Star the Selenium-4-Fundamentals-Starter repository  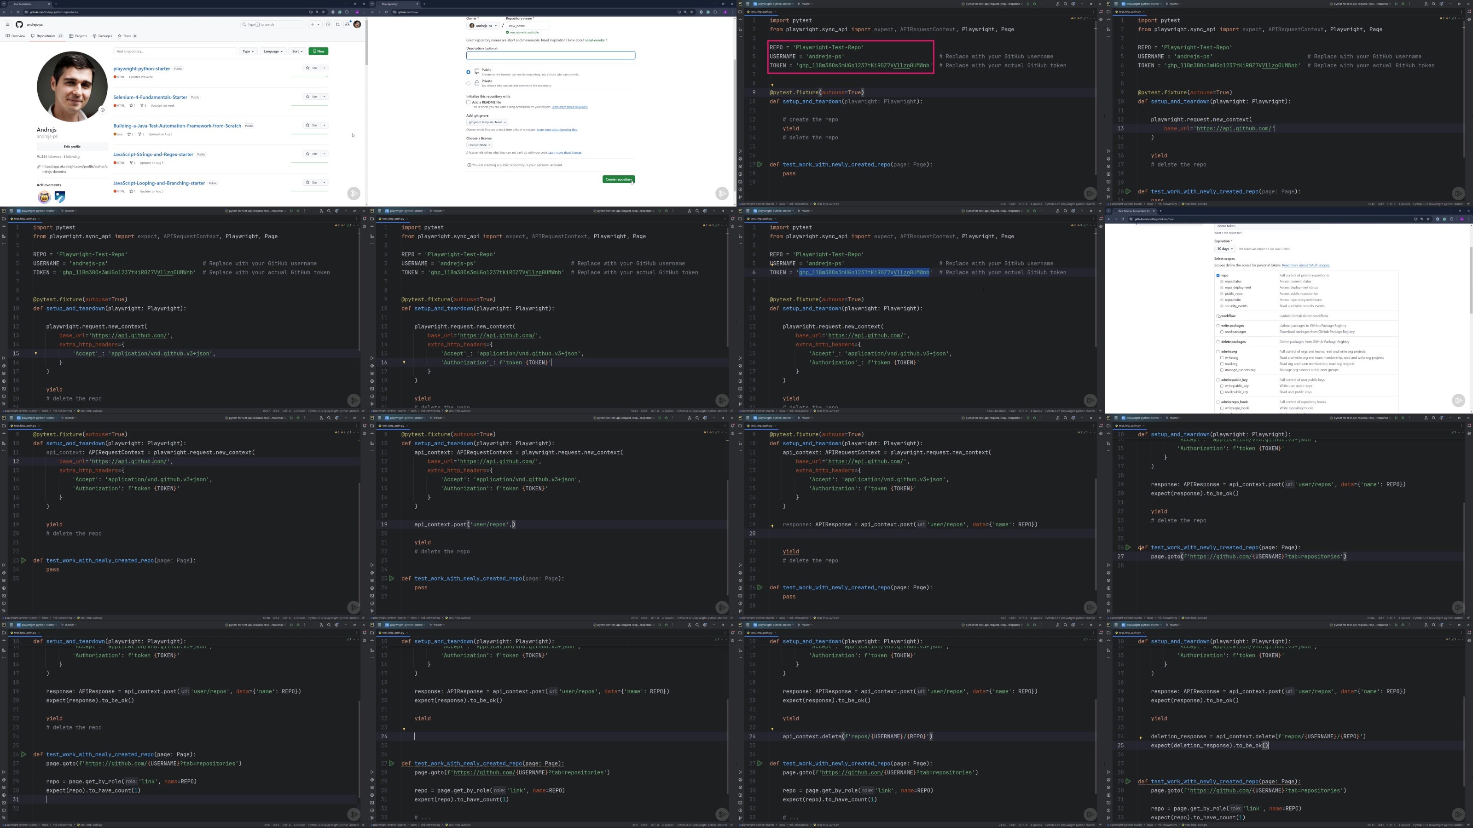click(x=312, y=97)
